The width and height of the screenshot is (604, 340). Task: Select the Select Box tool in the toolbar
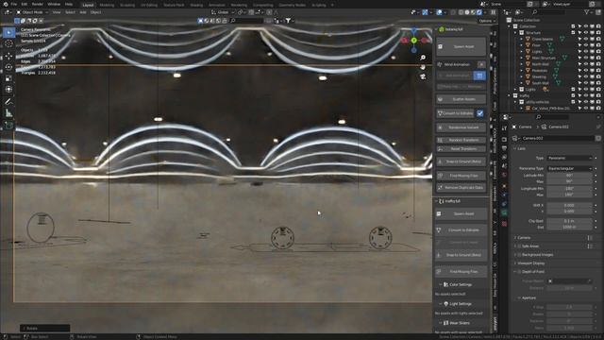coord(8,33)
